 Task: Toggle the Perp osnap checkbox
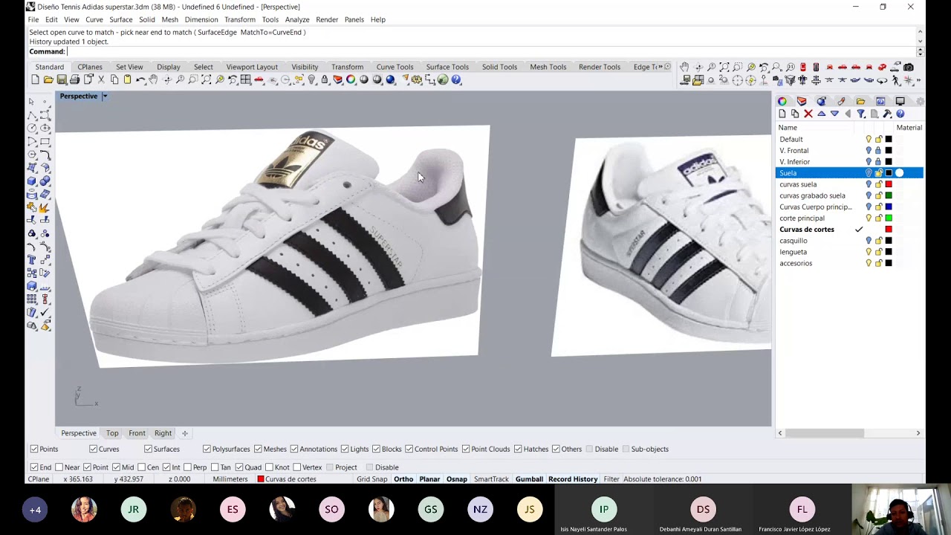pyautogui.click(x=187, y=467)
